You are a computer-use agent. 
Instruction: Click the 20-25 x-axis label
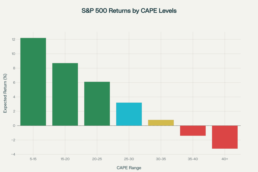click(x=97, y=159)
